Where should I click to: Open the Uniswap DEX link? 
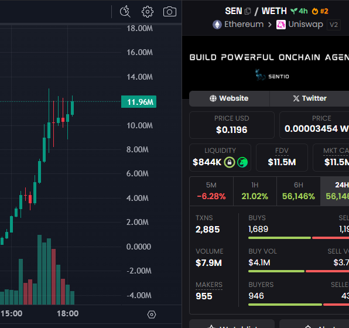(x=306, y=24)
